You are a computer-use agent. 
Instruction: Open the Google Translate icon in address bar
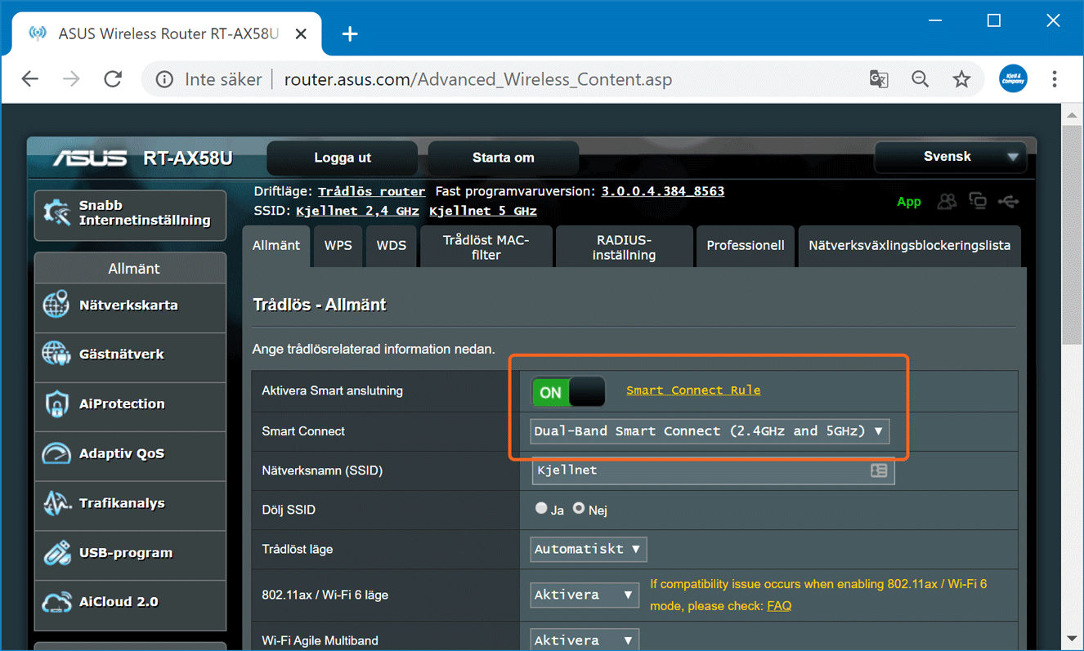pyautogui.click(x=879, y=79)
